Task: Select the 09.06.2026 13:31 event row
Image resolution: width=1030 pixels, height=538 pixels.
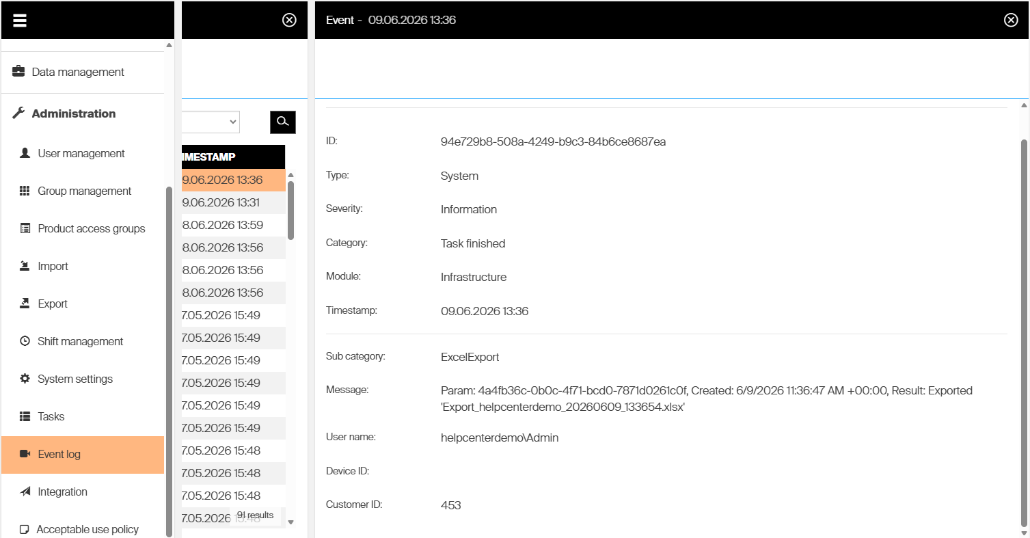Action: coord(233,202)
